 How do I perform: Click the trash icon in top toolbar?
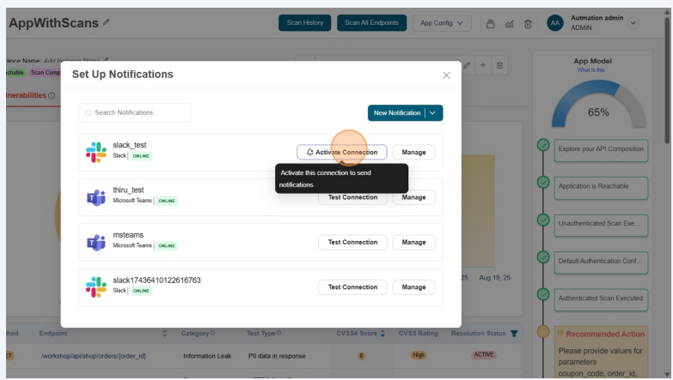(529, 23)
